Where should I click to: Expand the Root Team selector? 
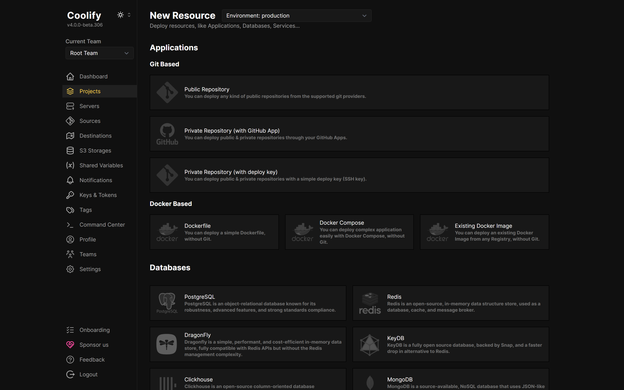click(x=99, y=53)
